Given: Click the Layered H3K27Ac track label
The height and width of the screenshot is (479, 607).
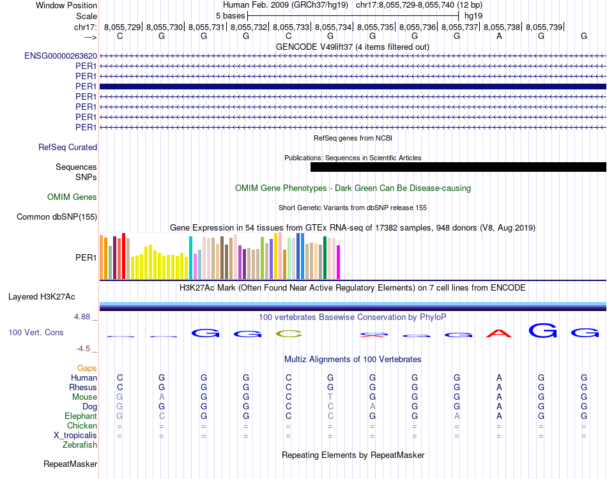Looking at the screenshot, I should (42, 297).
